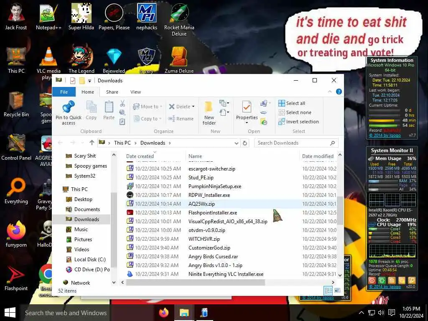Select Local Disk (C:) in the navigation pane
Viewport: 428px width, 321px height.
90,260
